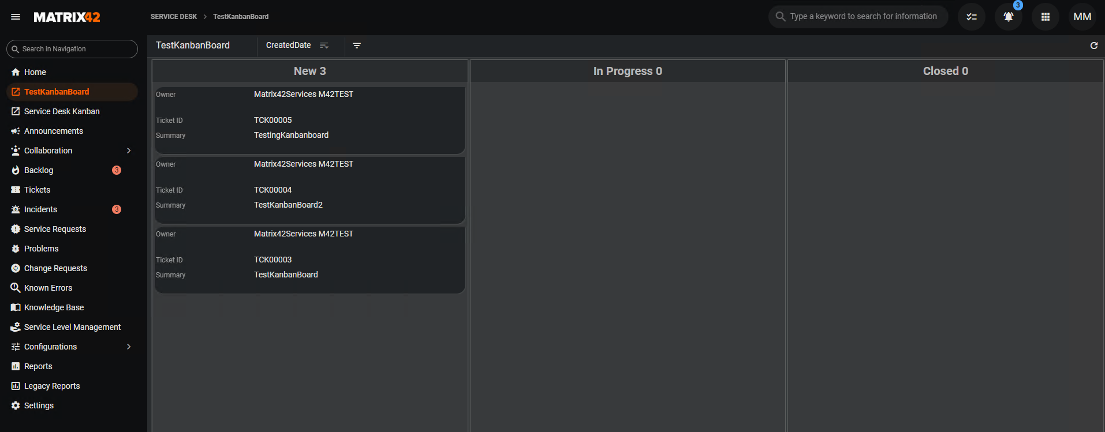Open the hamburger navigation menu
The width and height of the screenshot is (1105, 432).
point(16,17)
